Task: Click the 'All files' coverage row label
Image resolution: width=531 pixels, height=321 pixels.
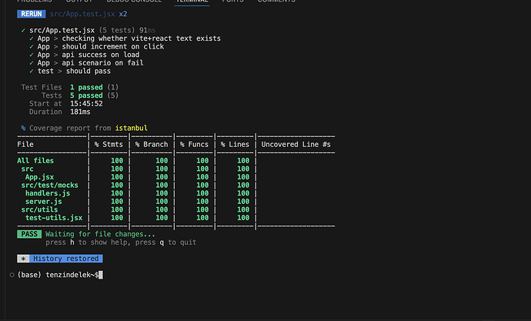Action: [x=35, y=160]
